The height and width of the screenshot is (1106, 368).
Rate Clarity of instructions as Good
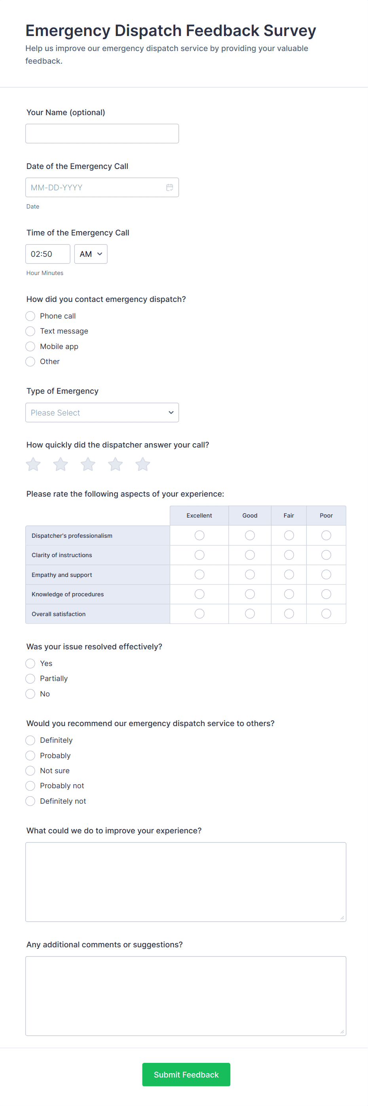(250, 555)
